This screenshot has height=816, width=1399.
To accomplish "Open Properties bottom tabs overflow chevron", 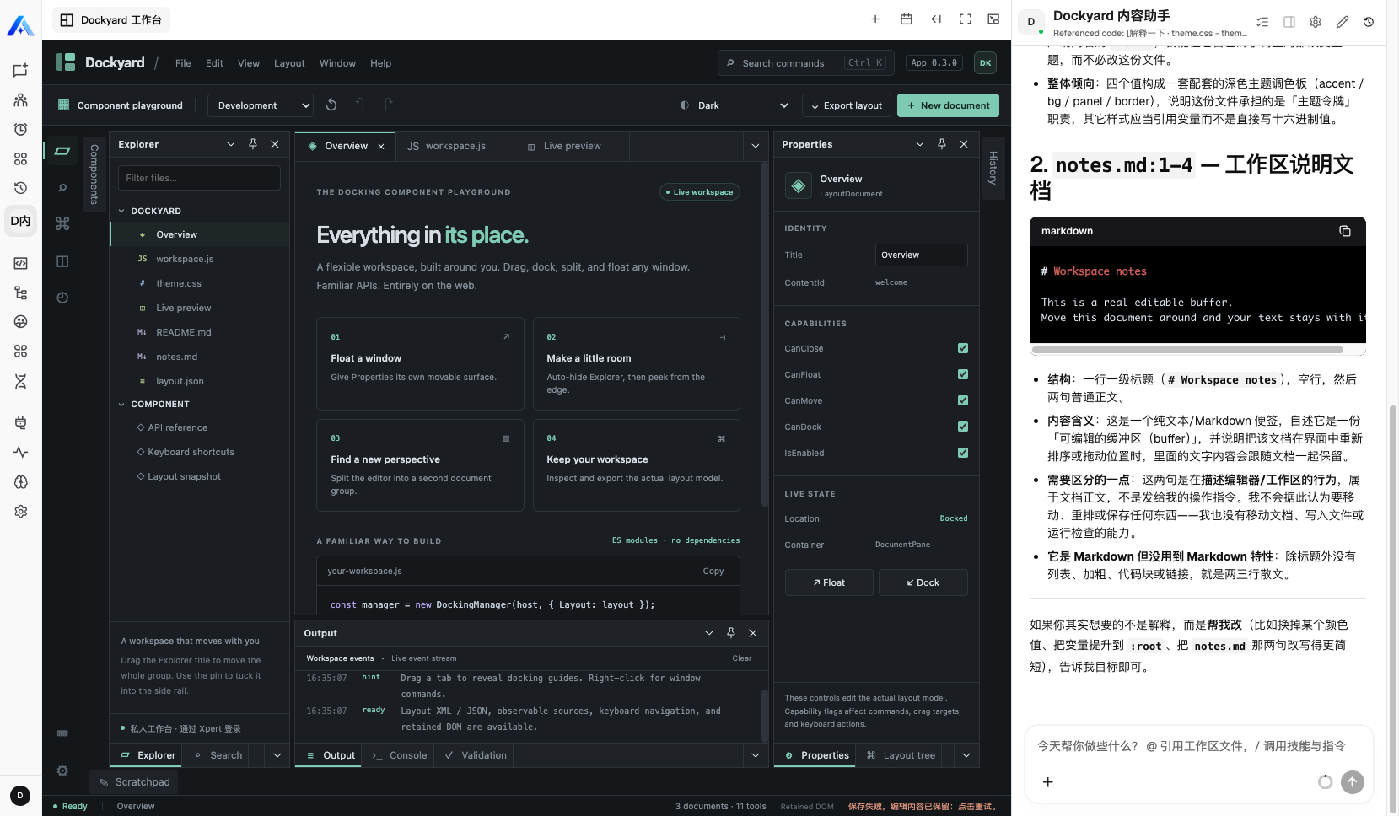I will click(966, 755).
